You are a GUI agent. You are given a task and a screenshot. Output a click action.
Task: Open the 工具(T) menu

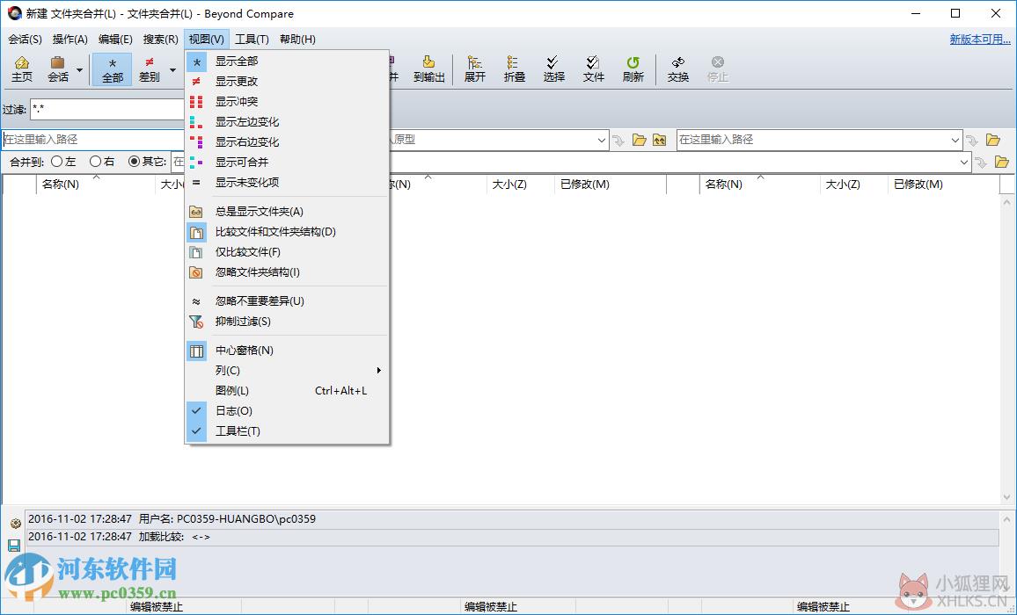pyautogui.click(x=252, y=40)
